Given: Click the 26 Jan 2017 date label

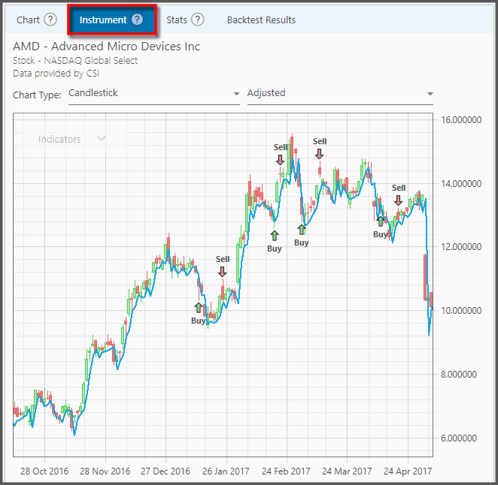Looking at the screenshot, I should pyautogui.click(x=226, y=471).
